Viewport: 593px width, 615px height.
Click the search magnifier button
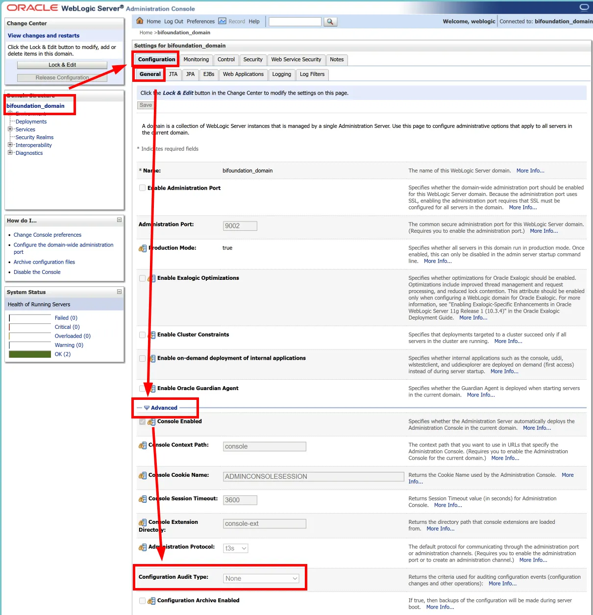(330, 22)
